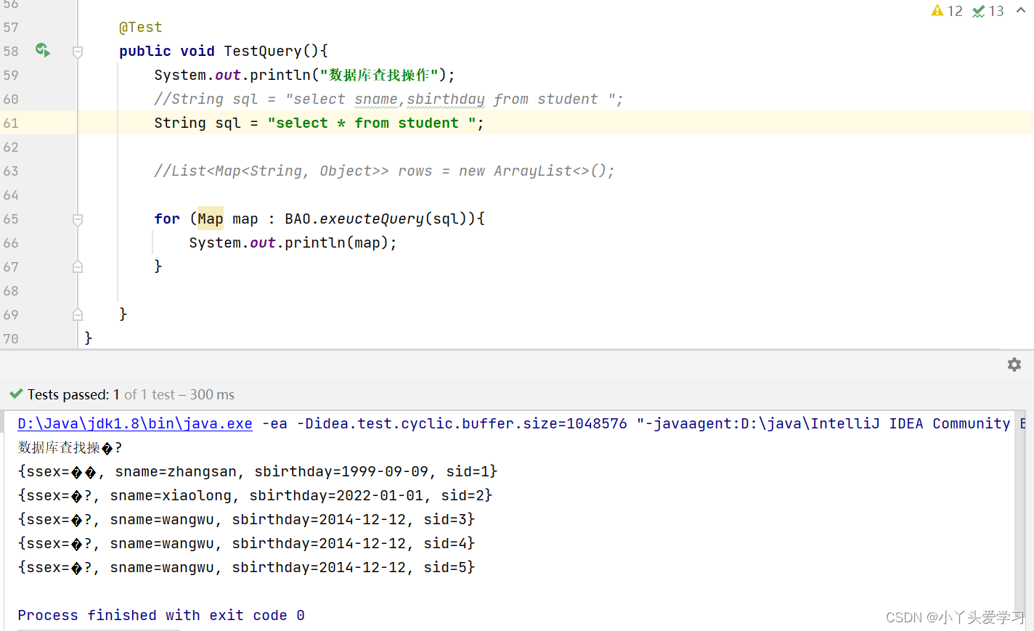Collapse the for loop fold marker at line 65
This screenshot has width=1034, height=631.
[78, 219]
